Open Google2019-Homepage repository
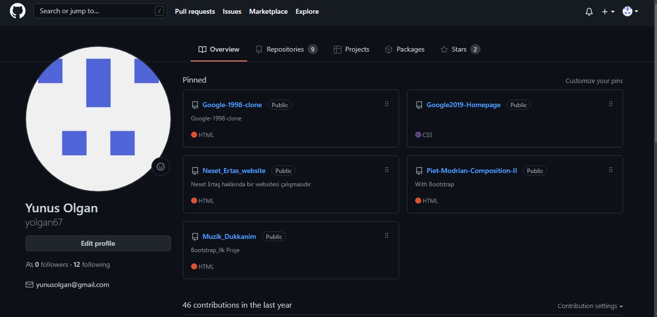 pos(463,105)
